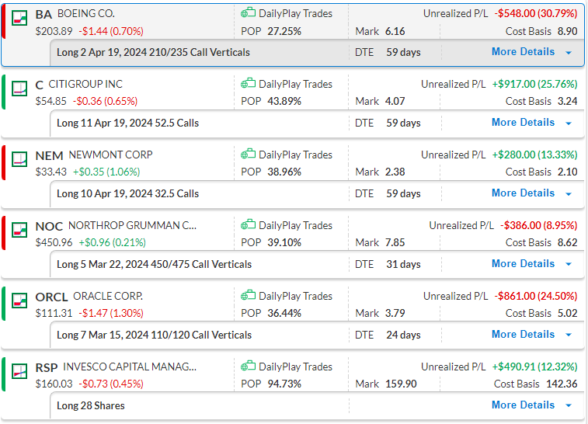The width and height of the screenshot is (588, 424).
Task: Select the RSP ticker symbol
Action: pyautogui.click(x=47, y=368)
